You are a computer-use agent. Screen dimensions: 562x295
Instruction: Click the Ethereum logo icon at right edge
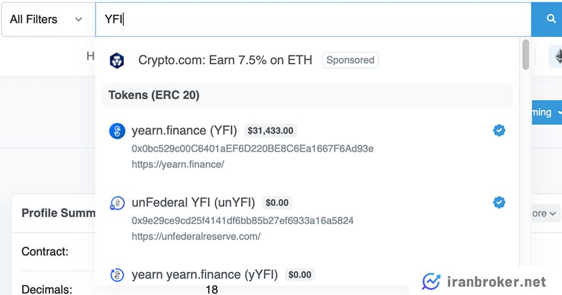coord(558,57)
